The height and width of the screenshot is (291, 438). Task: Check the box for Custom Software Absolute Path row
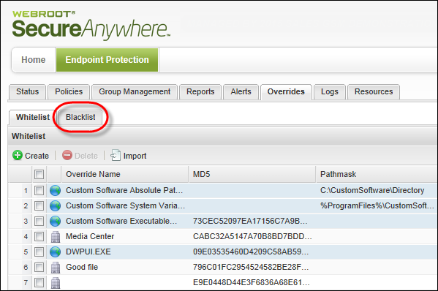tap(39, 190)
